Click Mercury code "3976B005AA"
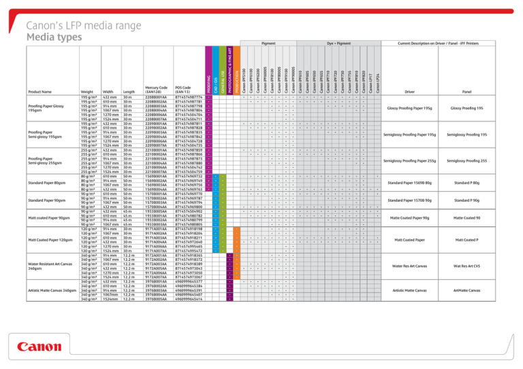The width and height of the screenshot is (523, 369). [x=156, y=299]
